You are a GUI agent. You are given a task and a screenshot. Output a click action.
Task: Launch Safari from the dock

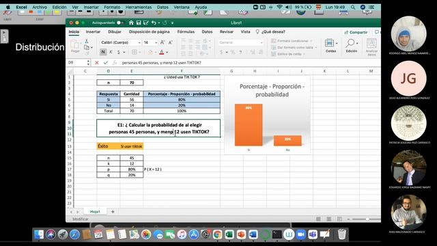pos(74,234)
